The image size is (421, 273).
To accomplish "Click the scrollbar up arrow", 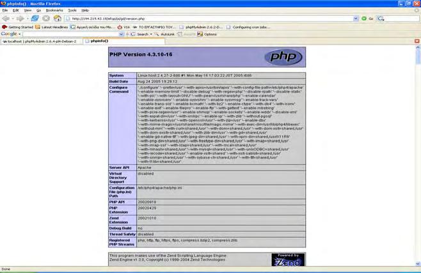I will 418,47.
